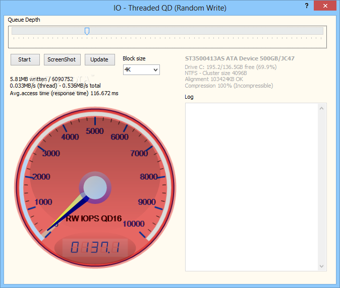Click the 7000 mark on gauge

point(139,153)
